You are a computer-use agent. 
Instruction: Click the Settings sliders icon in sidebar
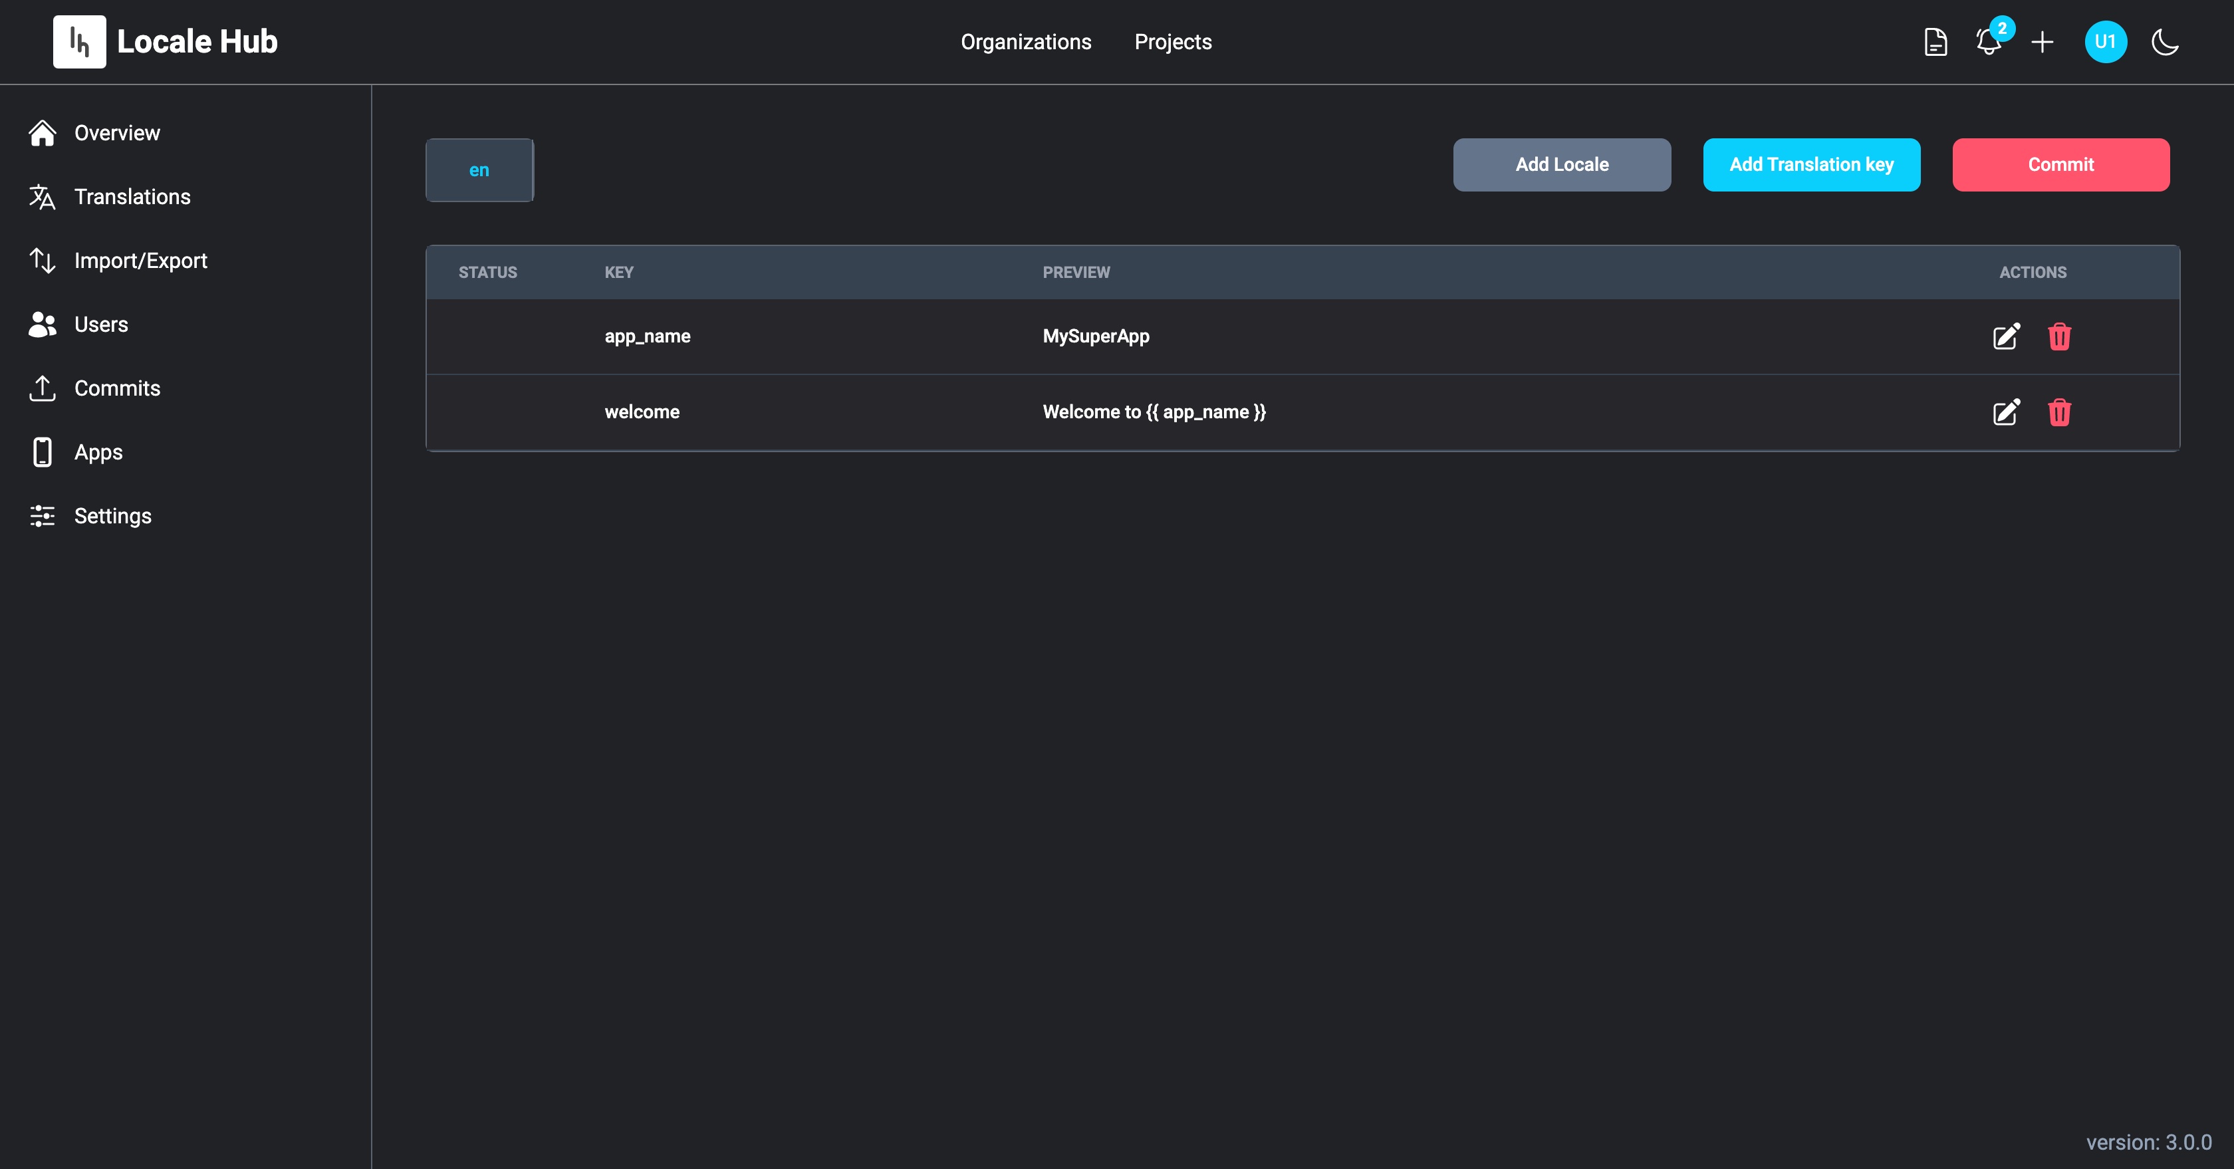(42, 516)
